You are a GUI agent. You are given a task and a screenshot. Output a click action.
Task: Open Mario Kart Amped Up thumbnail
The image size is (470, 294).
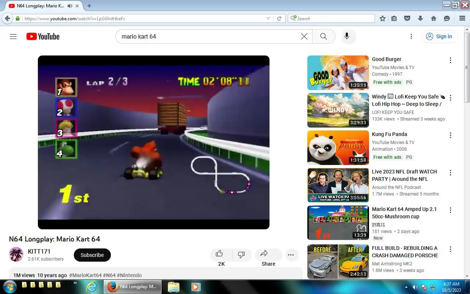pos(338,223)
